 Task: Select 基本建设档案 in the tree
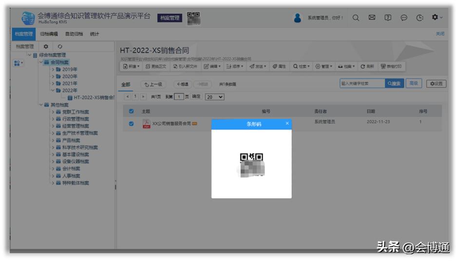click(76, 154)
